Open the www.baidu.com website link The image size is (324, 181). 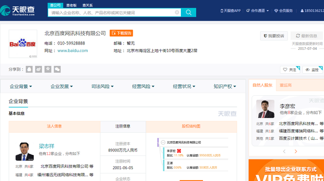72,51
